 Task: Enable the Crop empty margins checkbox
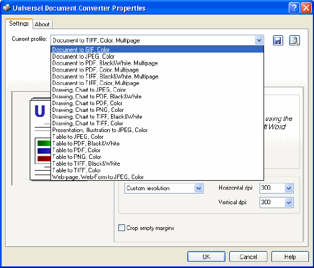click(122, 228)
